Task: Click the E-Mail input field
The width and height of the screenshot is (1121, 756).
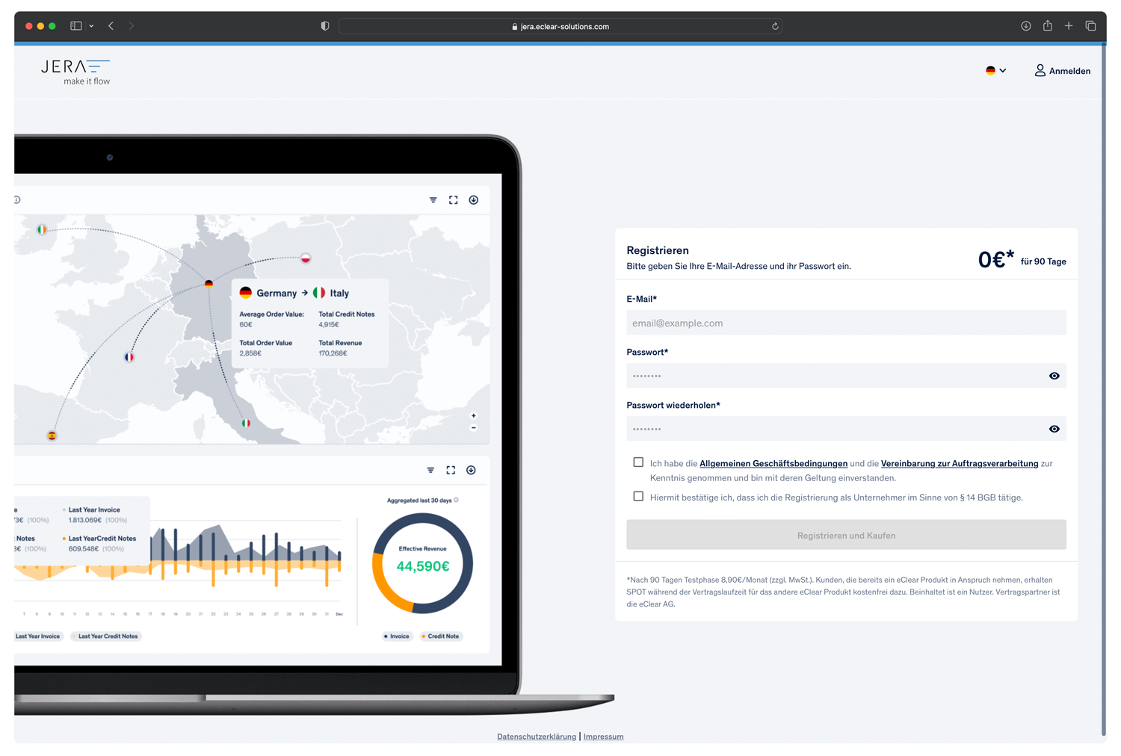Action: [846, 323]
